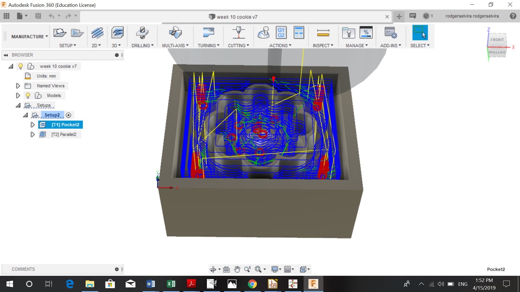Open Chrome from the taskbar
The width and height of the screenshot is (520, 292).
[x=252, y=284]
